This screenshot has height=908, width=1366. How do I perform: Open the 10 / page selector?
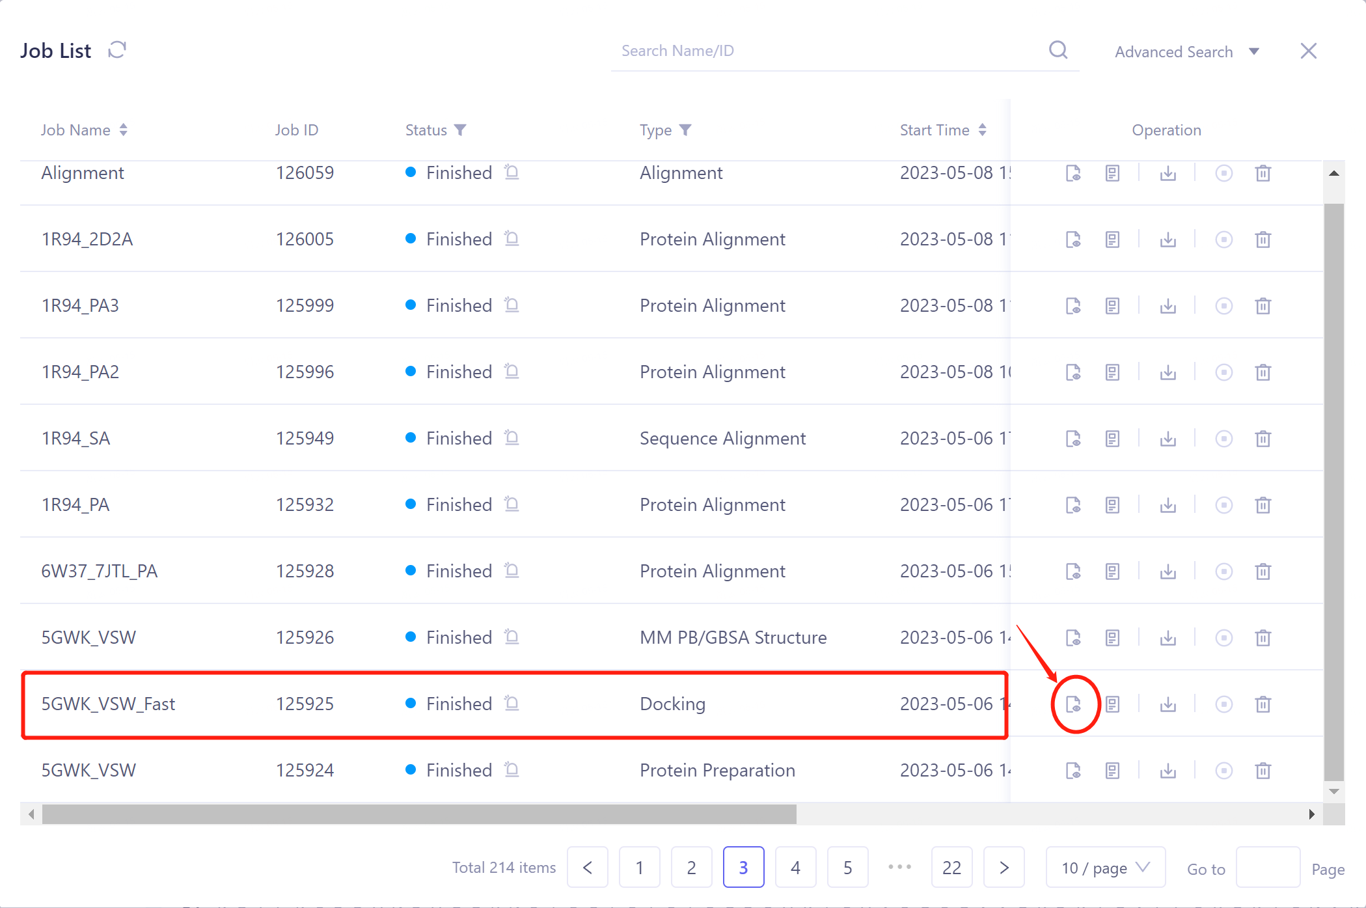(1105, 867)
